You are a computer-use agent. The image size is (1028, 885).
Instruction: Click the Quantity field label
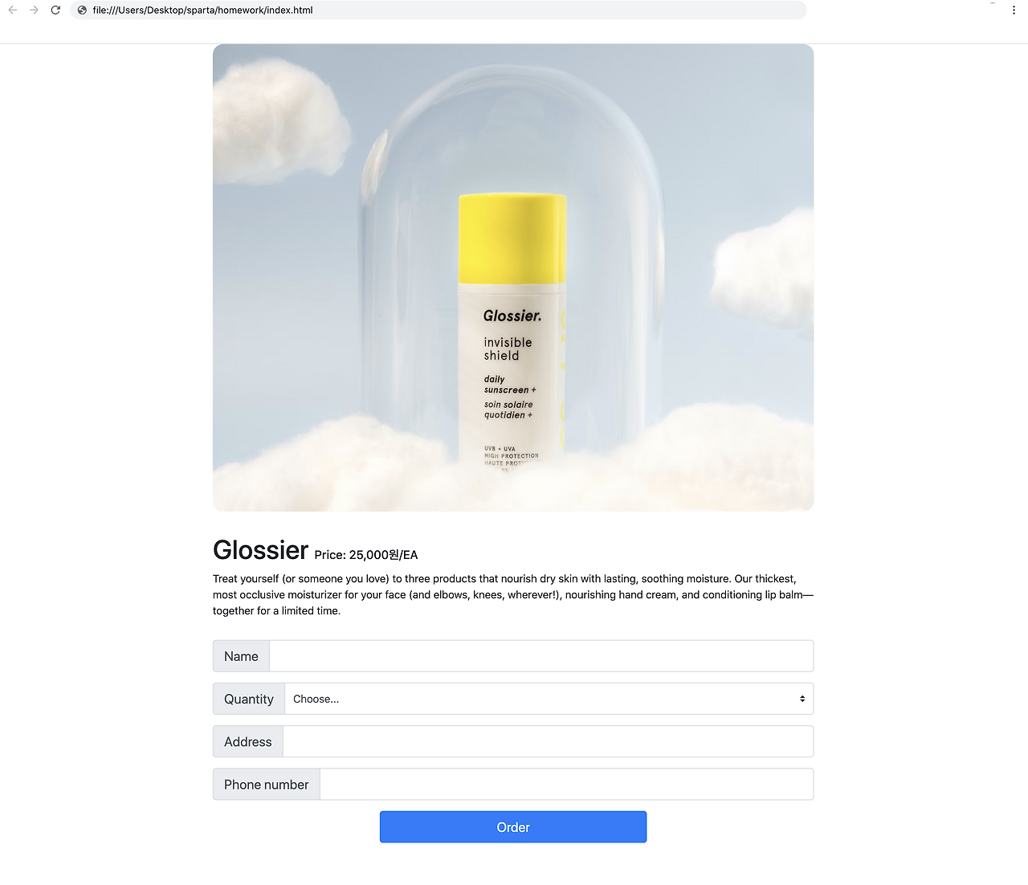(x=249, y=699)
